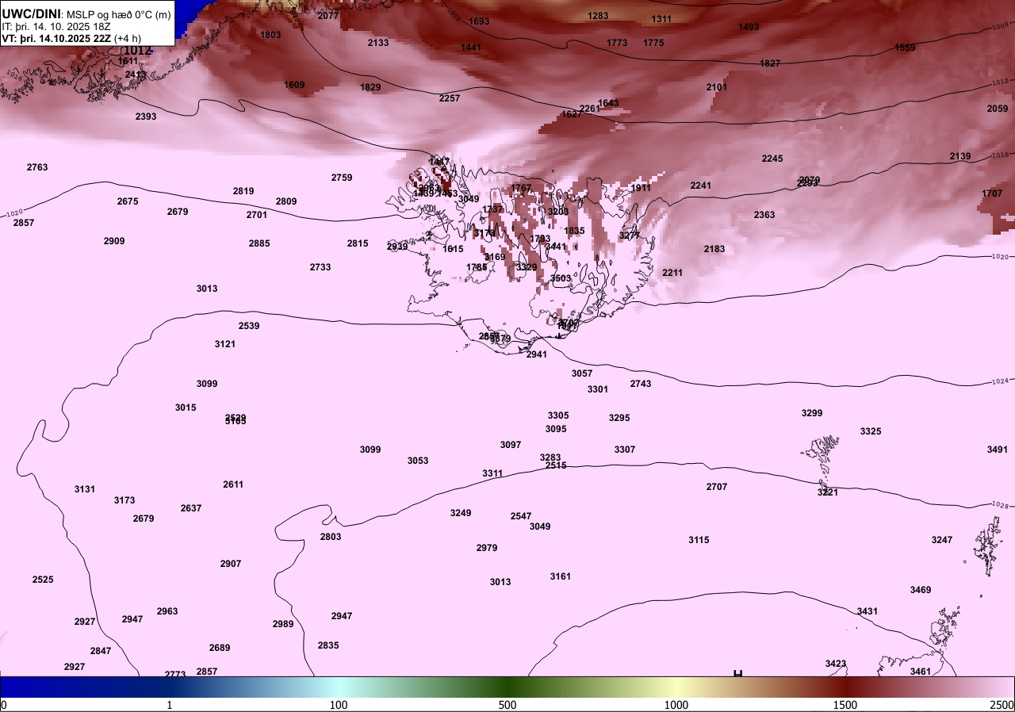Click the 2257 value

pyautogui.click(x=450, y=98)
